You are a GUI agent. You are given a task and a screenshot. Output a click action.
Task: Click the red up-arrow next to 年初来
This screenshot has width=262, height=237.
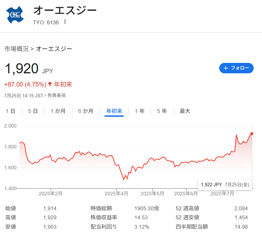coord(50,84)
